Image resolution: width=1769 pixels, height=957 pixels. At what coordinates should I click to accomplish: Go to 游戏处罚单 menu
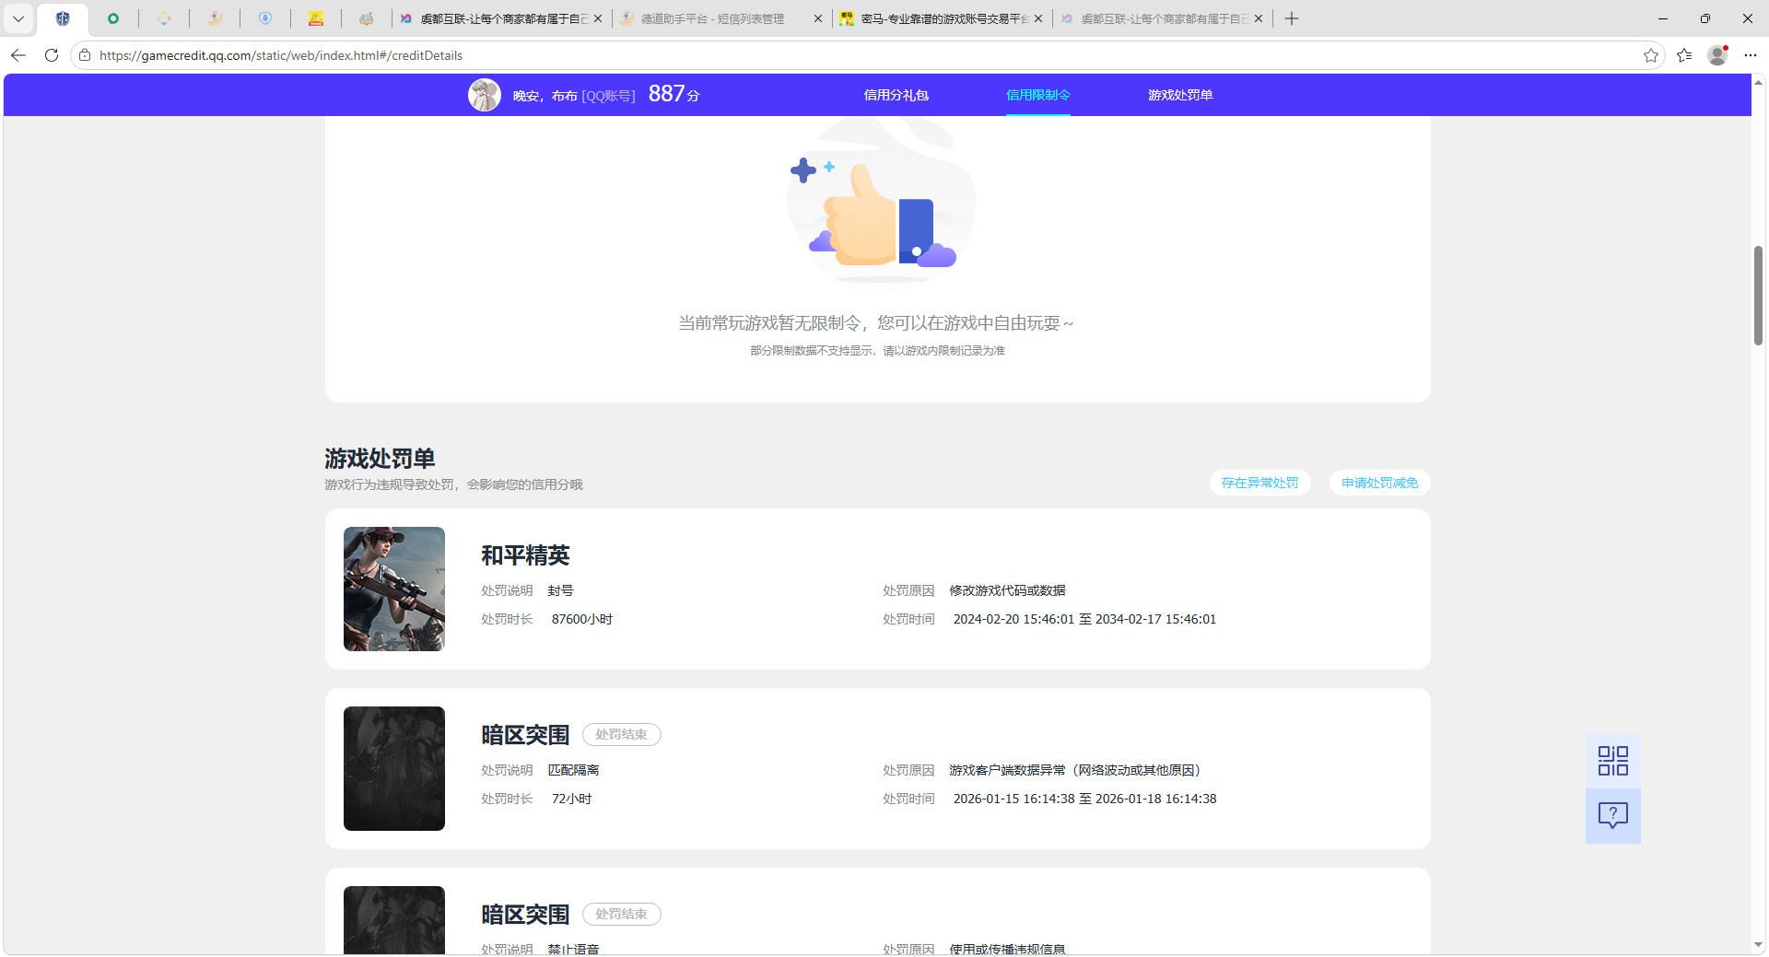tap(1180, 95)
